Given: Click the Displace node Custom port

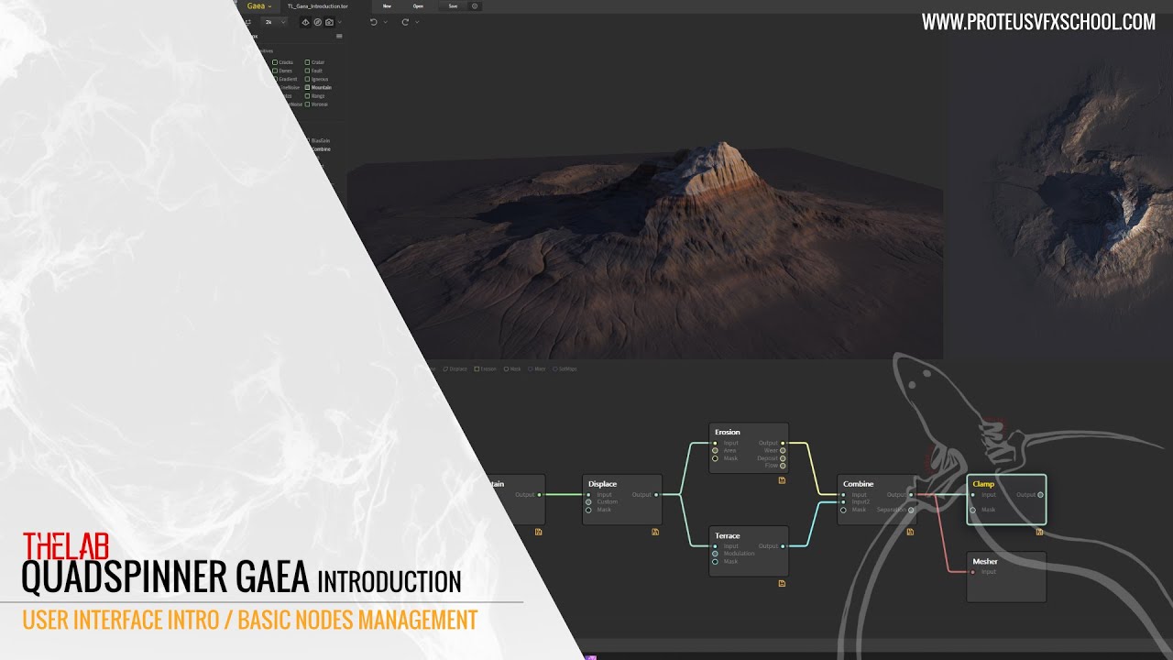Looking at the screenshot, I should click(x=588, y=501).
